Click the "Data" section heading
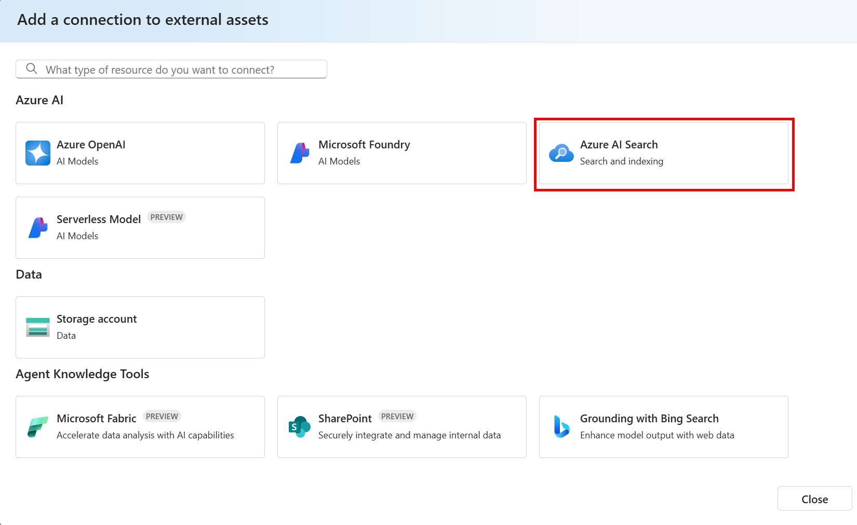The image size is (857, 525). (29, 274)
